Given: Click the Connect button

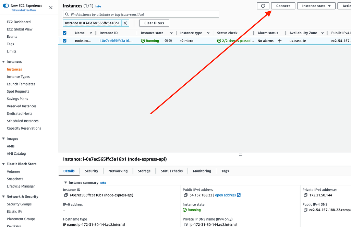Looking at the screenshot, I should coord(283,6).
